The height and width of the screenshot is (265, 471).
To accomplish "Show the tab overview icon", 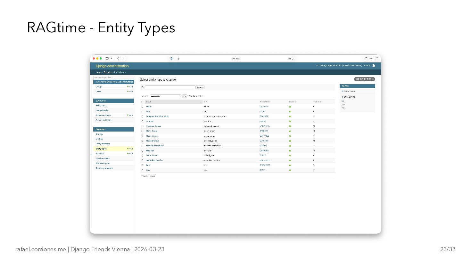I will [377, 58].
